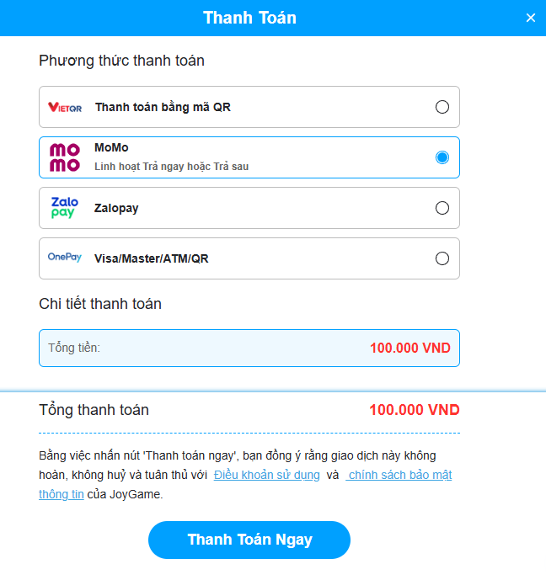Click the Zalopay logo icon
This screenshot has height=580, width=546.
[65, 208]
